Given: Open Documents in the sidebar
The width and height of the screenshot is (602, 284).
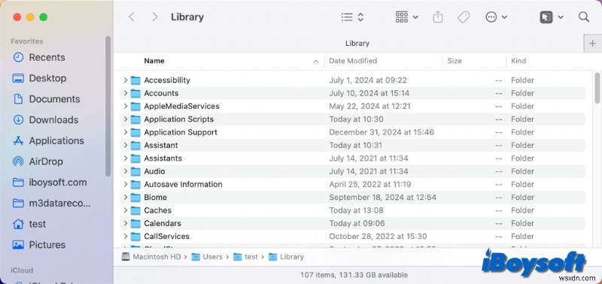Looking at the screenshot, I should [x=46, y=99].
